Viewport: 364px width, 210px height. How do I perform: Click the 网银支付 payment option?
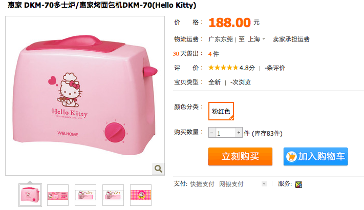(231, 184)
